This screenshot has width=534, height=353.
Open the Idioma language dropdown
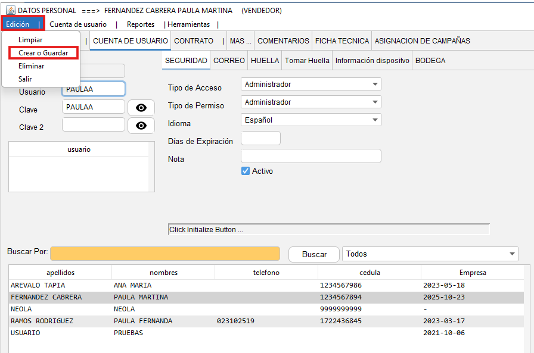tap(311, 120)
